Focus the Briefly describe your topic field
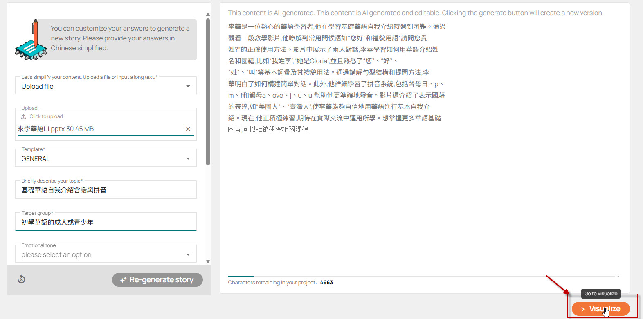This screenshot has height=319, width=643. click(x=106, y=190)
